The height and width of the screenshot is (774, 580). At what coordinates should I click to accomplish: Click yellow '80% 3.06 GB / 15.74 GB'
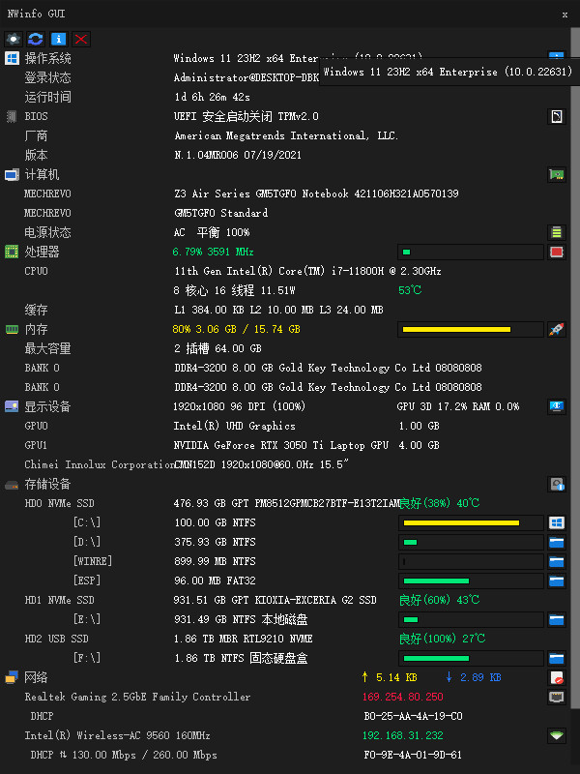coord(236,329)
